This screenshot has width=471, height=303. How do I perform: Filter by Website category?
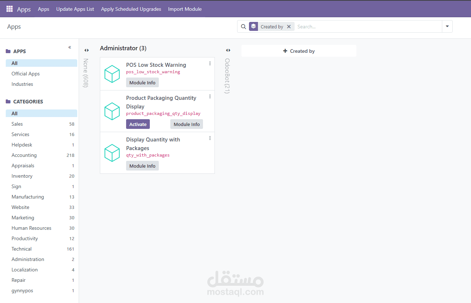[x=41, y=207]
